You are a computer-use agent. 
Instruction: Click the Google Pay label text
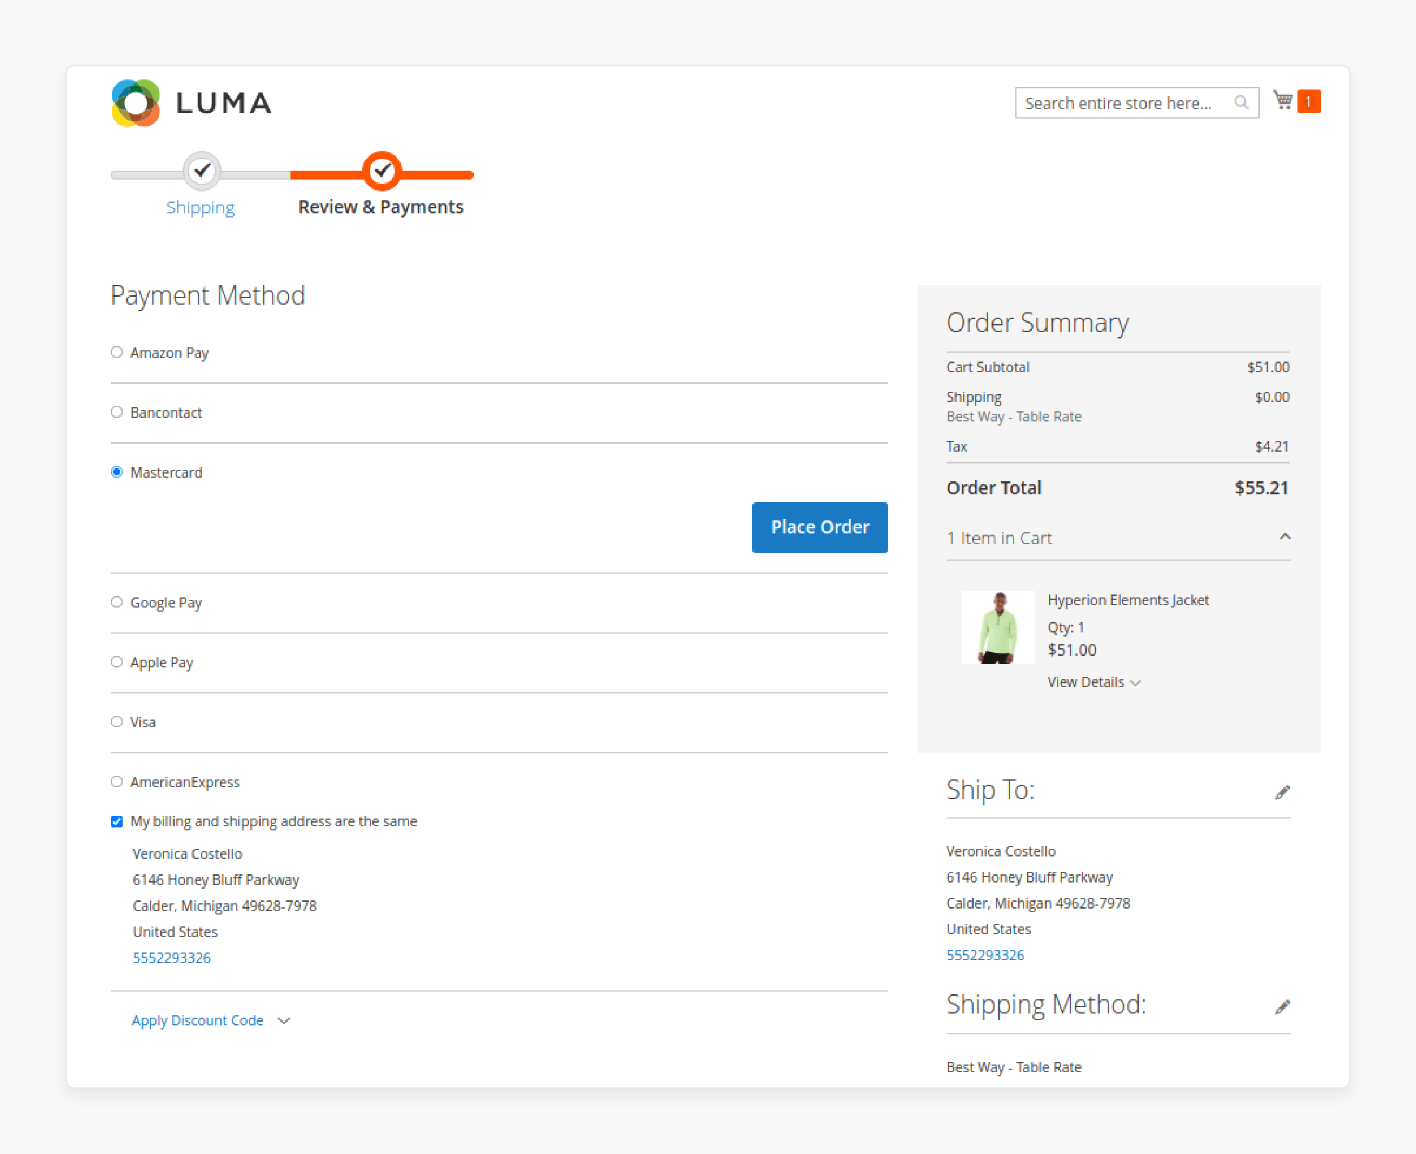[x=165, y=603]
